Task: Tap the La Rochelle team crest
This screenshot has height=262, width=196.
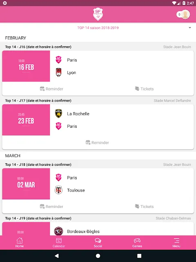Action: 58,114
